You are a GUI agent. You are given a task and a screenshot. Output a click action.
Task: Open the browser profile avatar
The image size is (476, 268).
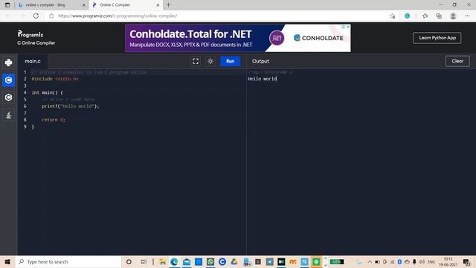(x=453, y=16)
